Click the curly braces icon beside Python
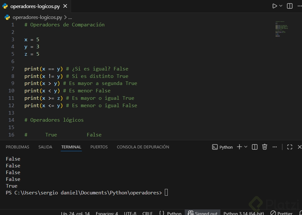 pyautogui.click(x=162, y=213)
